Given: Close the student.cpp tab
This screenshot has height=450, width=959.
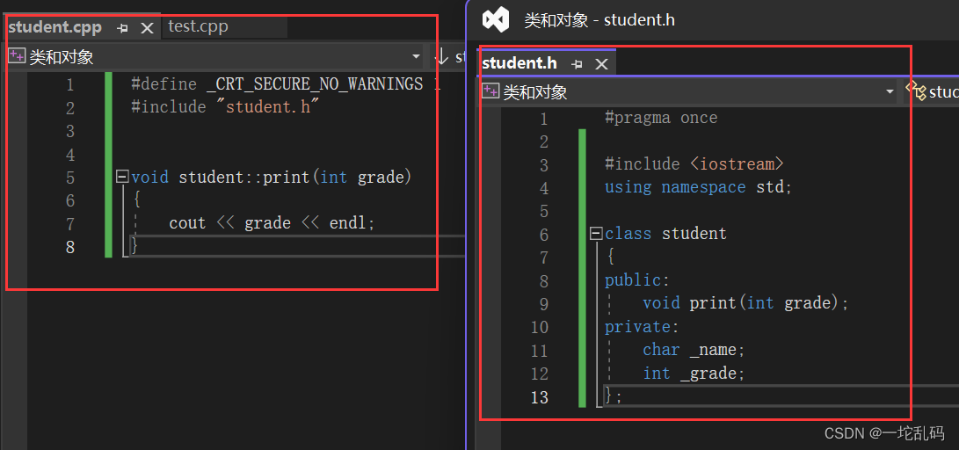Looking at the screenshot, I should click(x=147, y=28).
